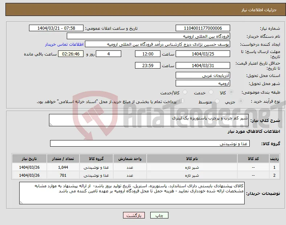
Task: Click the تعداد / مقدار column header
Action: tap(63, 159)
